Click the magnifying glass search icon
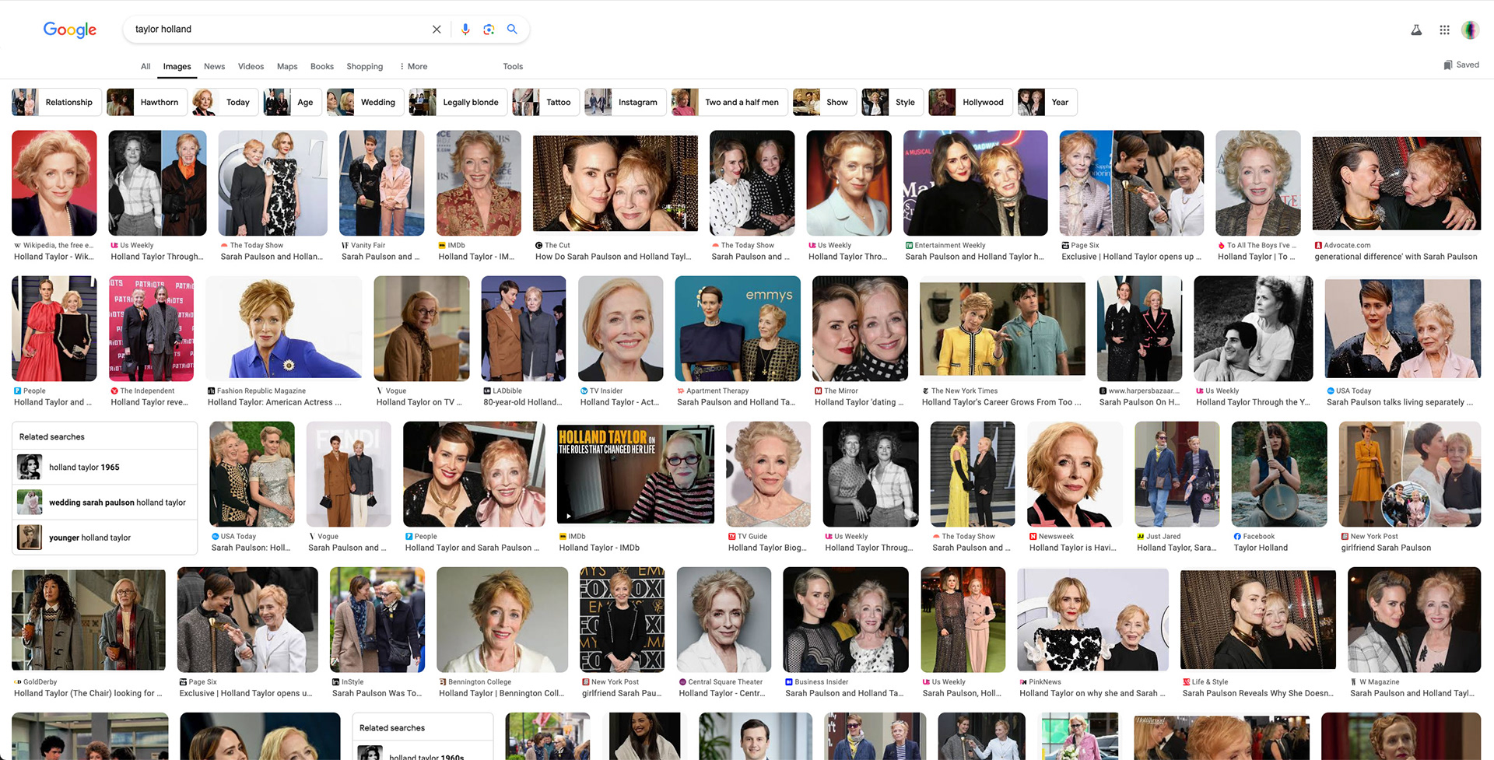The height and width of the screenshot is (760, 1494). 512,29
